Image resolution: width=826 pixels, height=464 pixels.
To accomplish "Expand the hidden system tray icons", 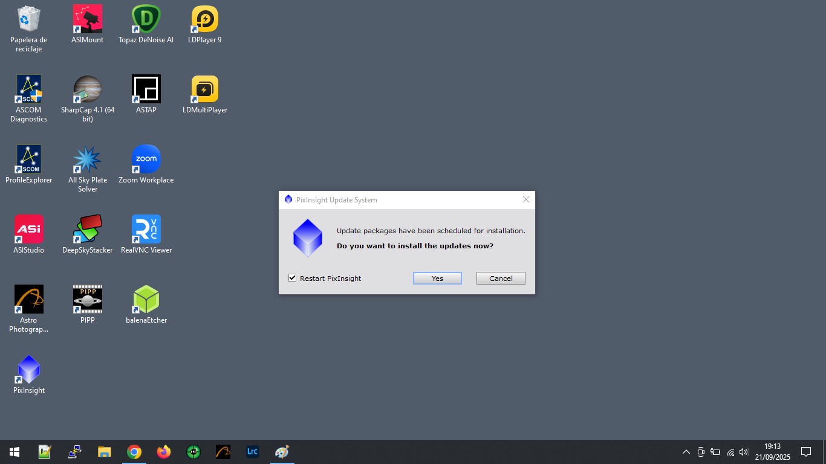I will click(x=686, y=451).
